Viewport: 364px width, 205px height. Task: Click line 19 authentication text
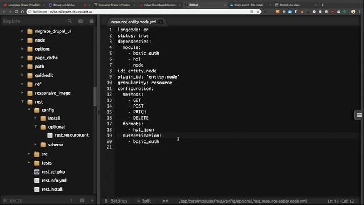coord(142,136)
